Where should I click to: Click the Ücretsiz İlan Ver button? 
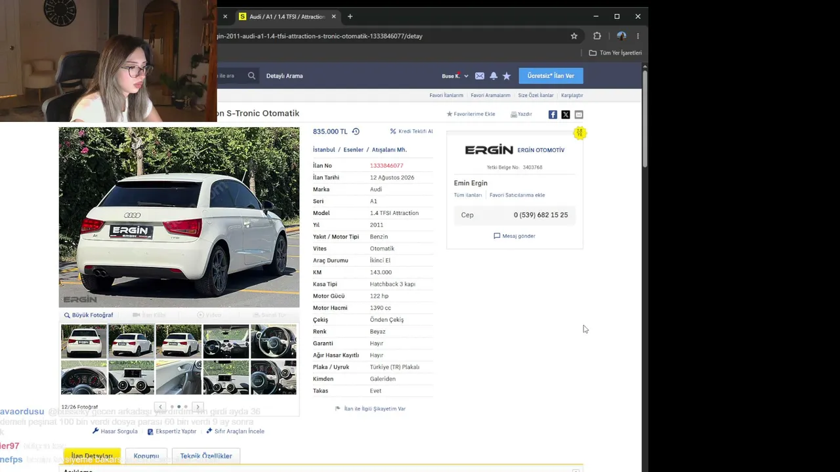(x=551, y=75)
